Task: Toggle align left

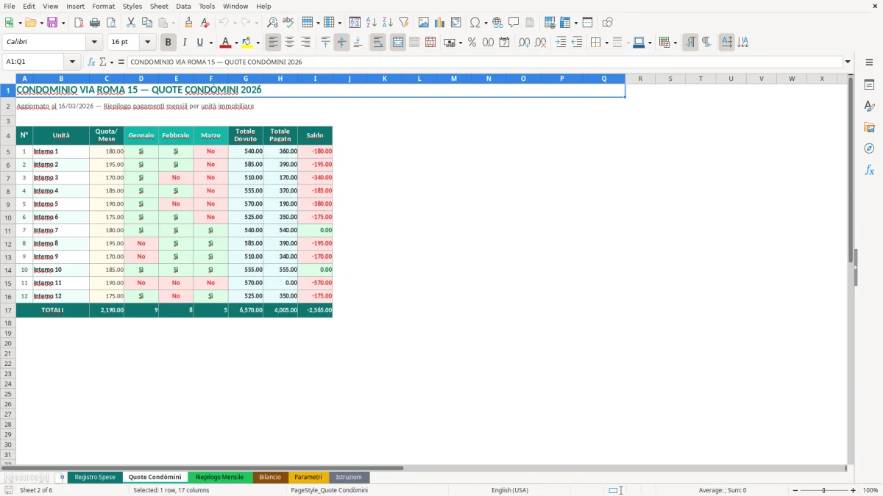Action: [x=274, y=43]
